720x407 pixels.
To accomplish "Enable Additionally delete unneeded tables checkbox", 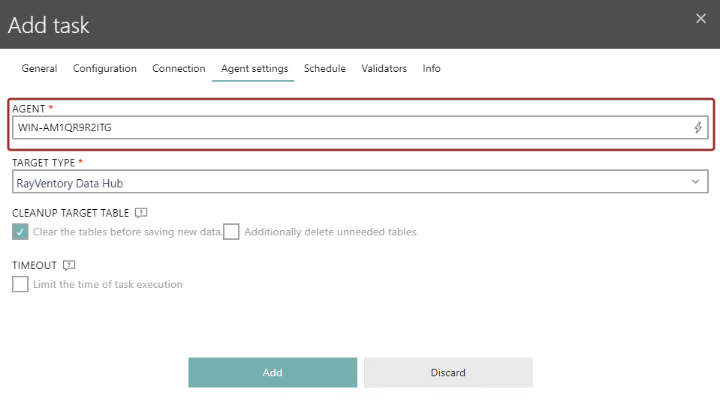I will tap(231, 232).
